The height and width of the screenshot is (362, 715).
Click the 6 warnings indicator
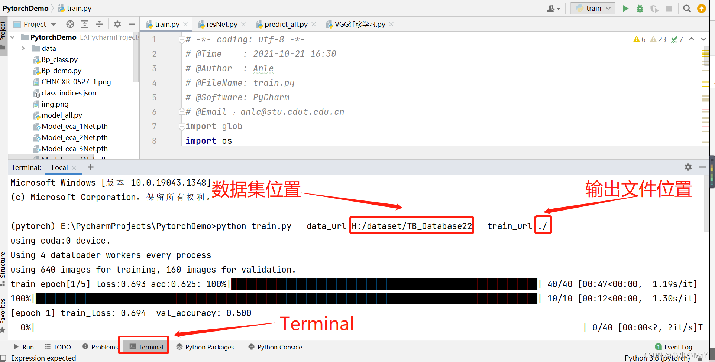click(639, 39)
